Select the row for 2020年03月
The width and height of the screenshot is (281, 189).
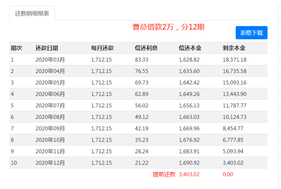tap(138, 59)
